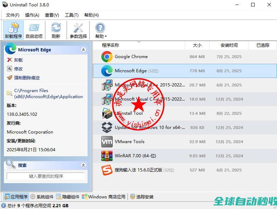This screenshot has width=277, height=209.
Task: Select the Google Chrome entry icon
Action: click(x=107, y=57)
